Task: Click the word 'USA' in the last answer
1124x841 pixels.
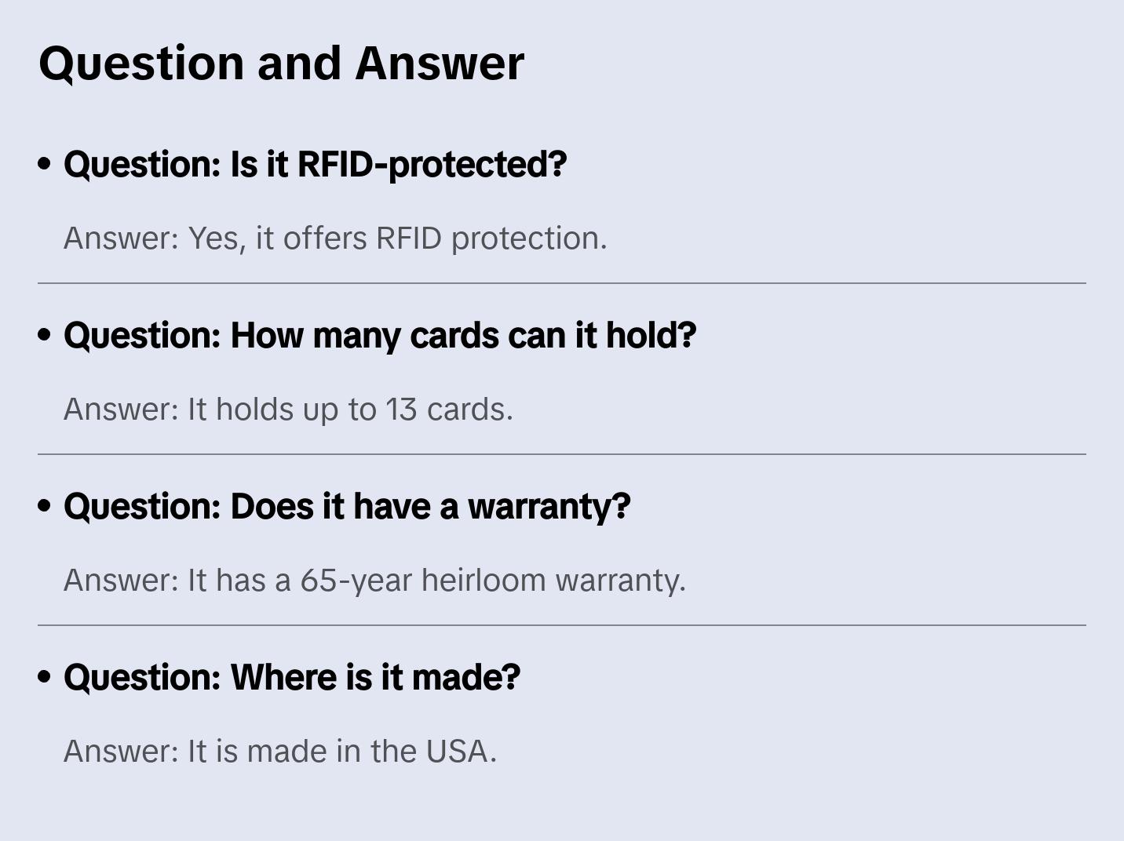Action: click(x=457, y=752)
